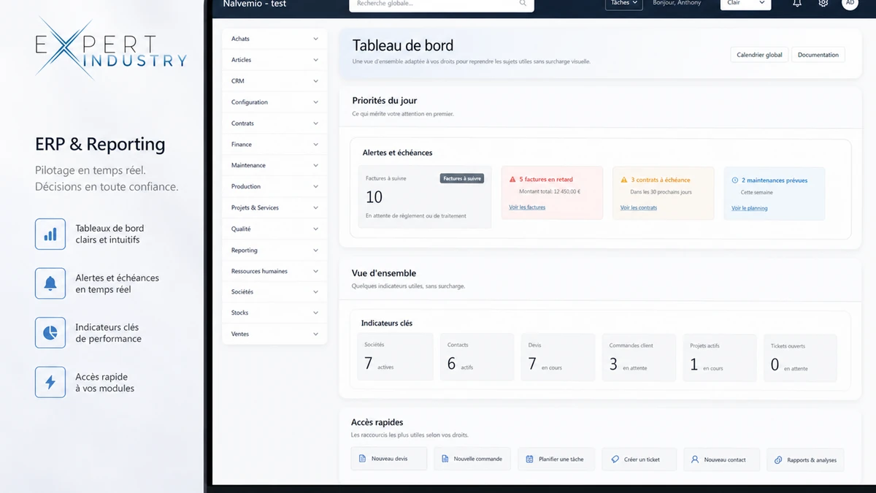The image size is (876, 493).
Task: Click the Créer un ticket button
Action: tap(639, 459)
